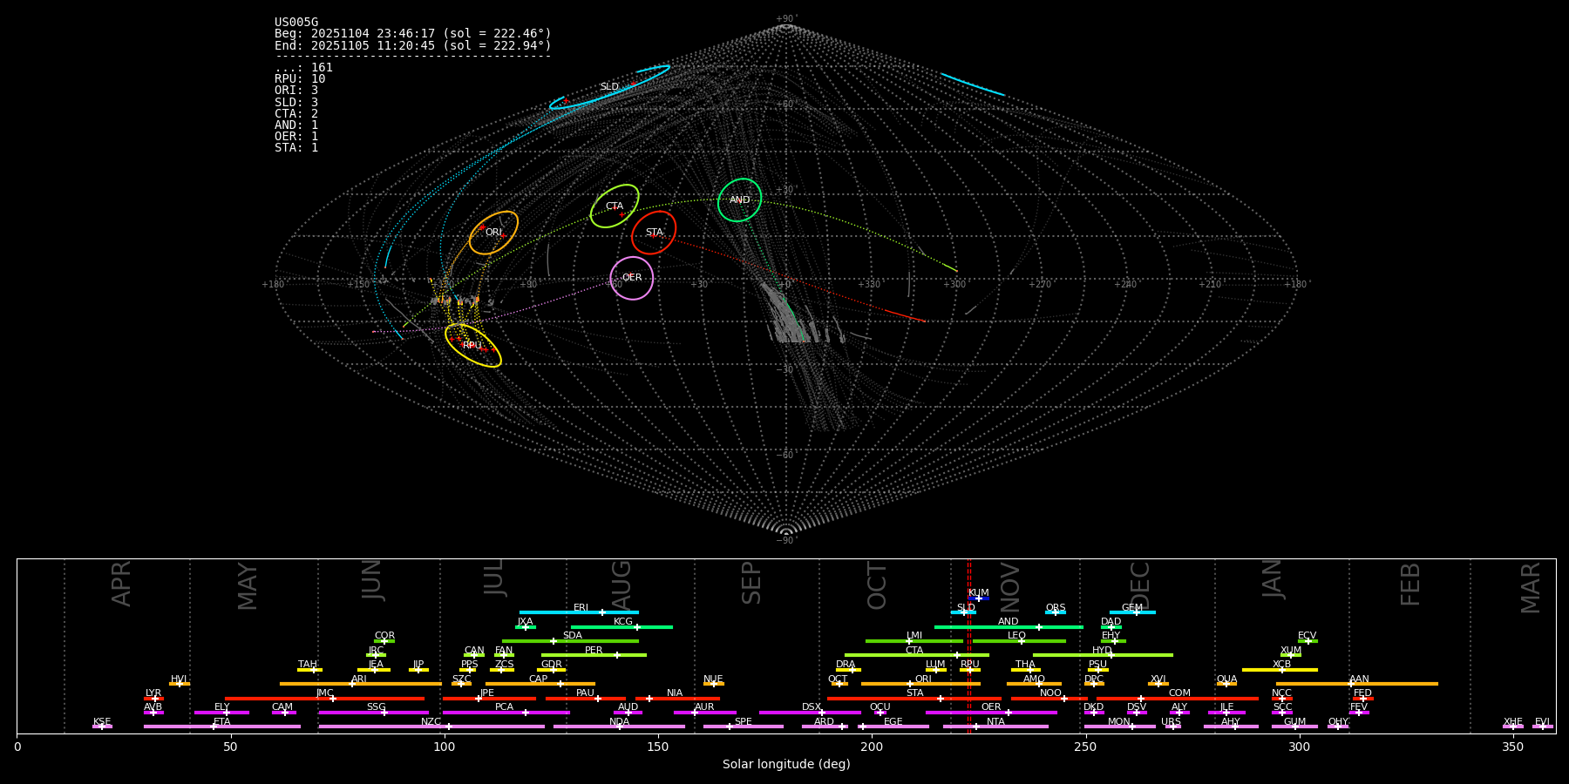Select the red STA radiant ellipse on map
Image resolution: width=1569 pixels, height=784 pixels.
click(654, 233)
